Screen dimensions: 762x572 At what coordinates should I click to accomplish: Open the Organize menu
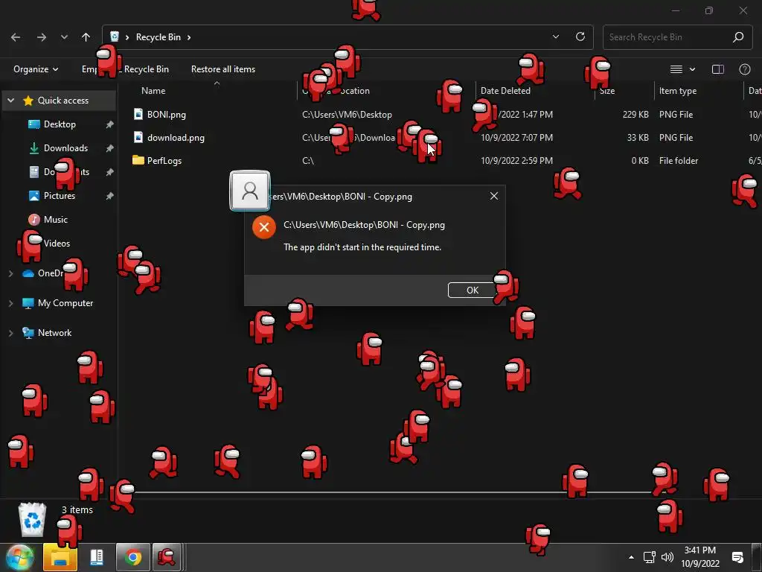36,69
